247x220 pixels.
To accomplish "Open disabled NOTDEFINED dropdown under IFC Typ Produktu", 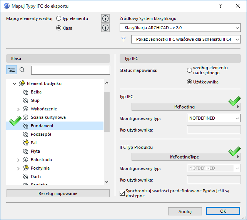I will 214,168.
